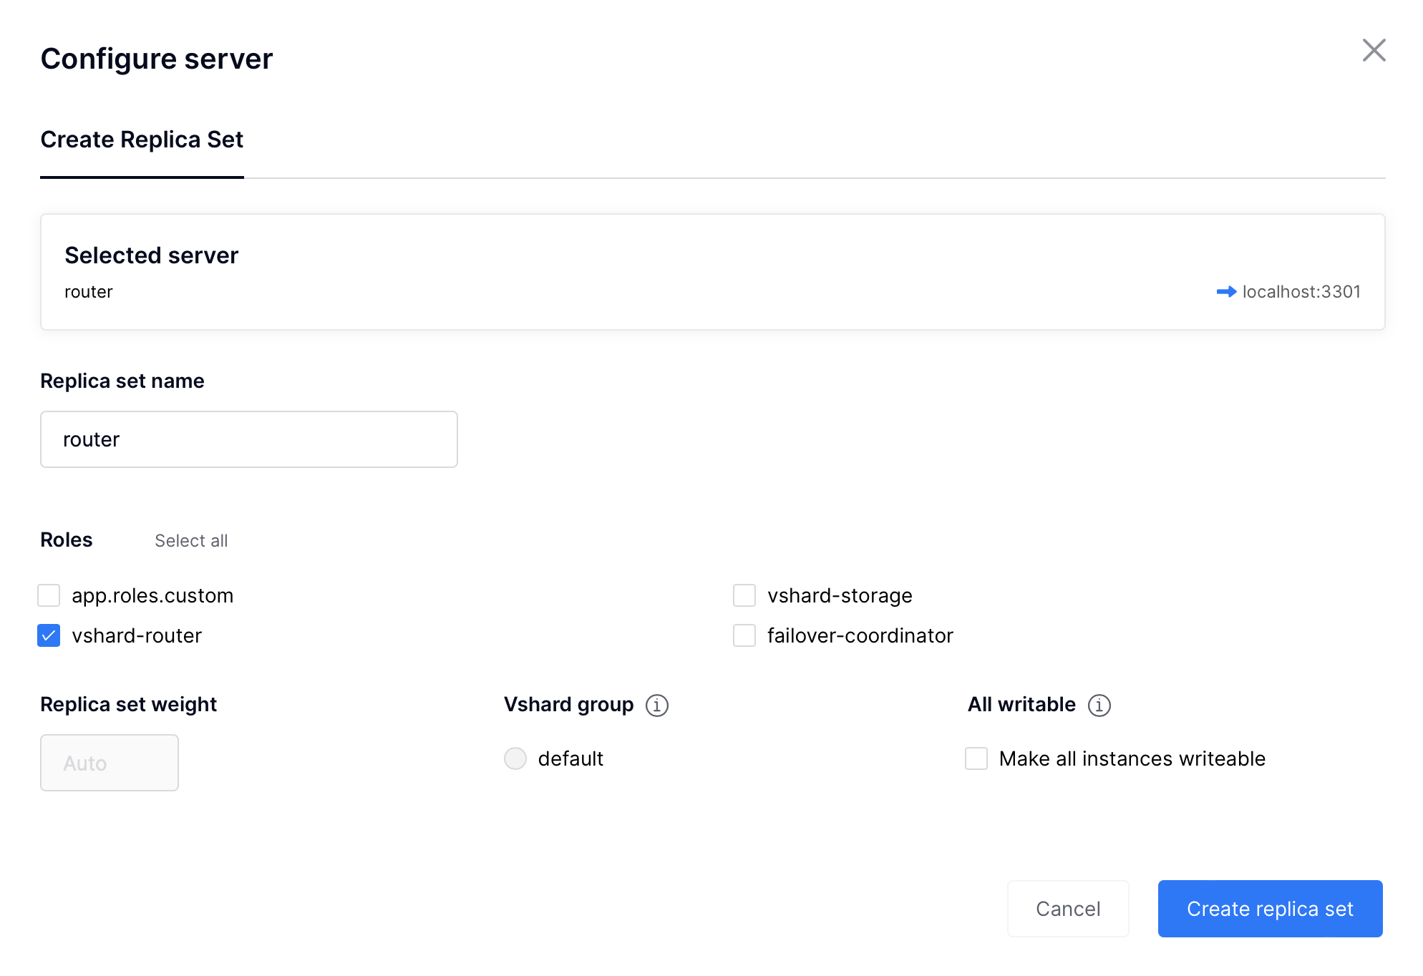This screenshot has height=976, width=1423.
Task: Check the vshard-storage role
Action: pos(744,595)
